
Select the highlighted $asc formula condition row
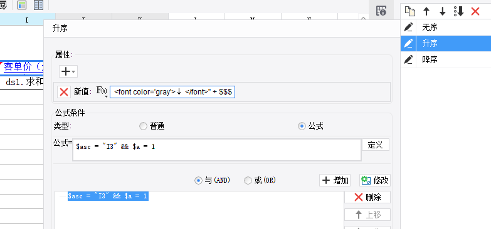pyautogui.click(x=108, y=196)
